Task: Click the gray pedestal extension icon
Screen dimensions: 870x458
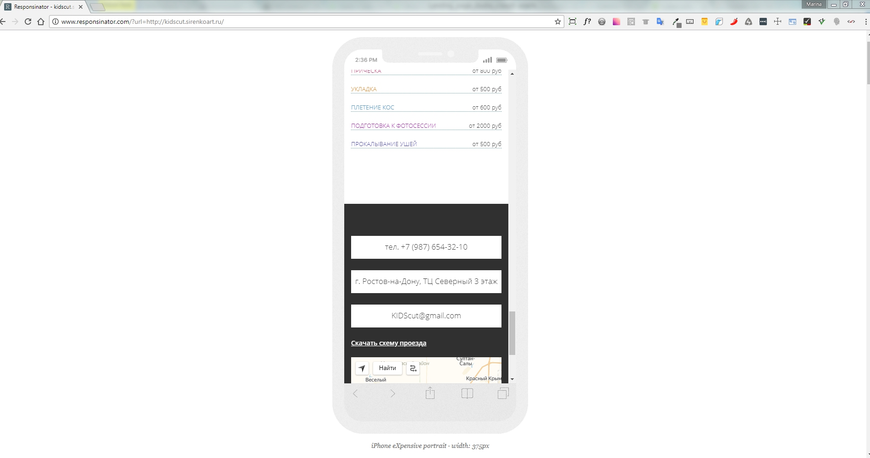Action: coord(646,22)
